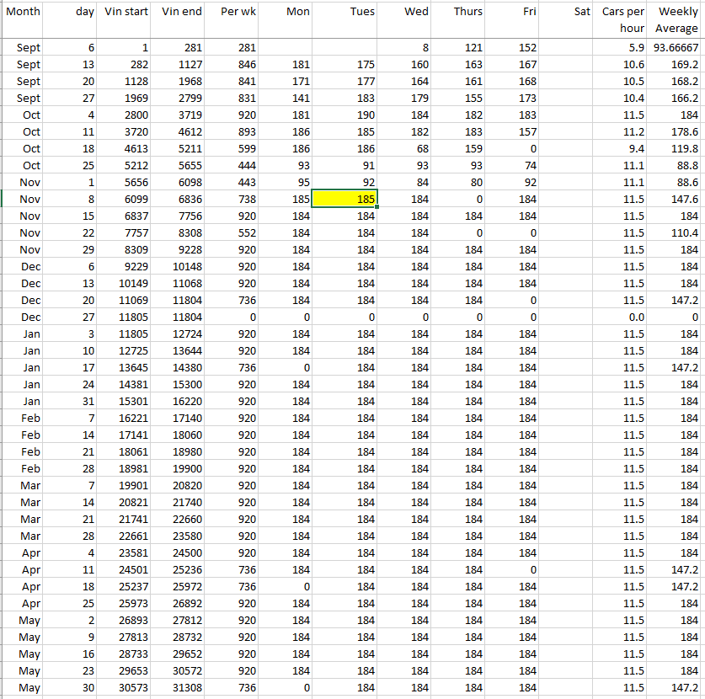Click the Per wk cell showing 599

233,148
